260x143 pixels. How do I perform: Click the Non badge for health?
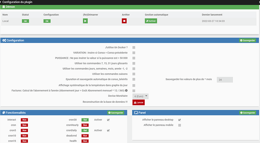tap(85, 141)
